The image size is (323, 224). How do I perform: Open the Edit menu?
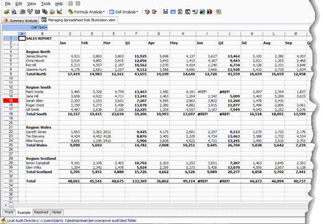[19, 4]
